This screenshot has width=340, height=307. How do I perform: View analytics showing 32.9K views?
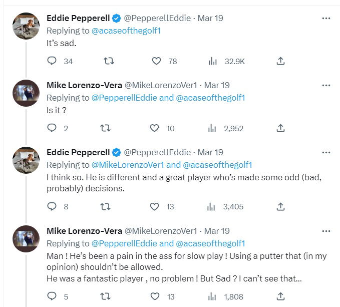point(212,61)
